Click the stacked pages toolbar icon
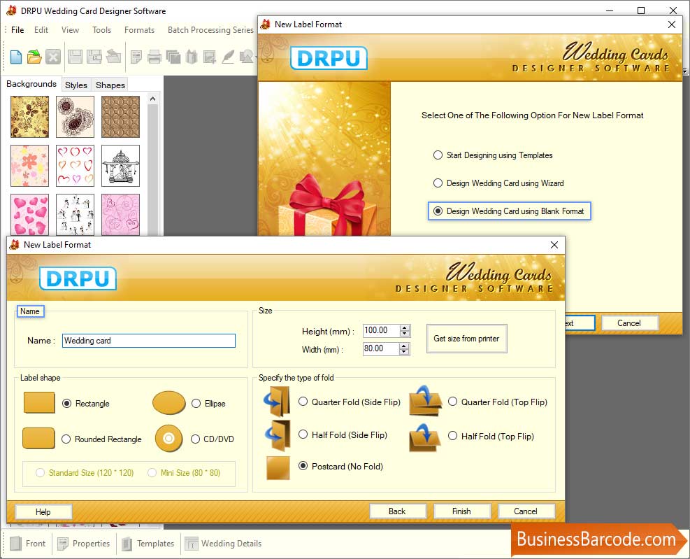690x559 pixels. click(x=173, y=57)
